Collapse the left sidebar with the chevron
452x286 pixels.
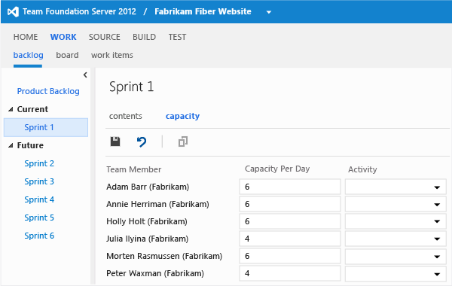(85, 75)
